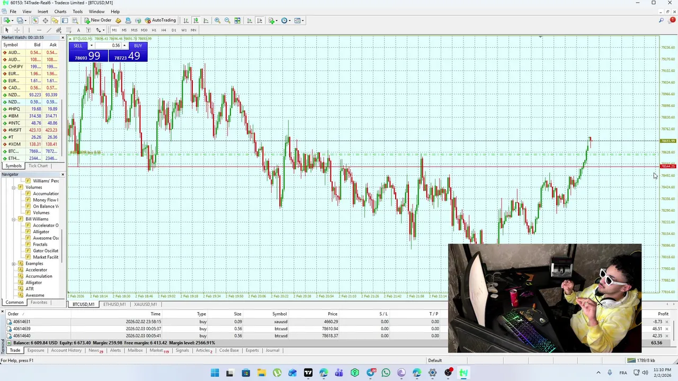Expand the Examples tree folder

14,264
